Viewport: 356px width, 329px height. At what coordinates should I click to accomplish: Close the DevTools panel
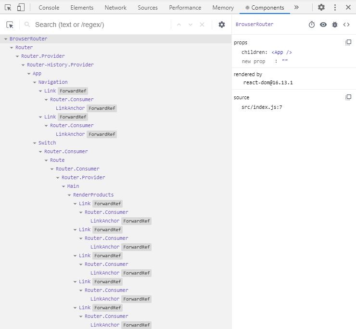348,7
